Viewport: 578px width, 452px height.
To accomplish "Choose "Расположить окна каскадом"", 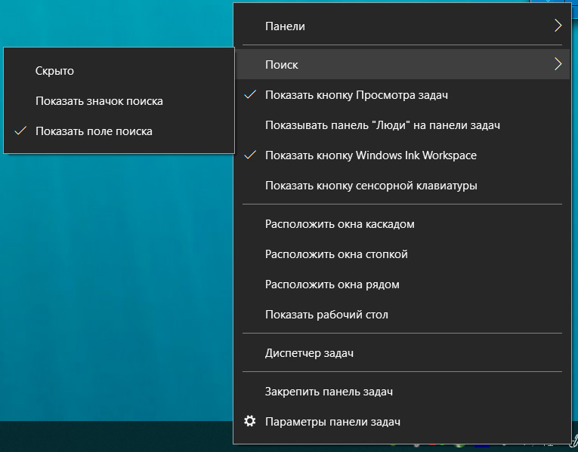I will tap(339, 224).
